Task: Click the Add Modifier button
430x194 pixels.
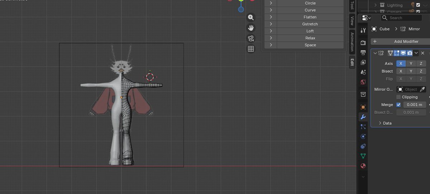Action: click(400, 41)
